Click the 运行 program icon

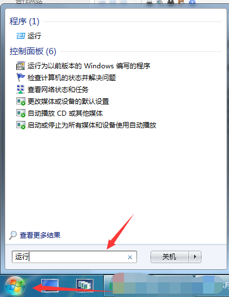tap(20, 36)
